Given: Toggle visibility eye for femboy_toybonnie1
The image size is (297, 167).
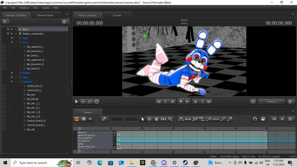Looking at the screenshot, I should click(x=8, y=34).
